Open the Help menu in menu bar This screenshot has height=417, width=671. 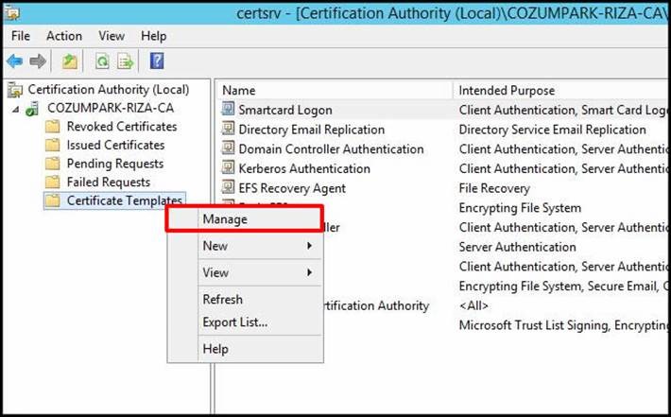tap(154, 36)
